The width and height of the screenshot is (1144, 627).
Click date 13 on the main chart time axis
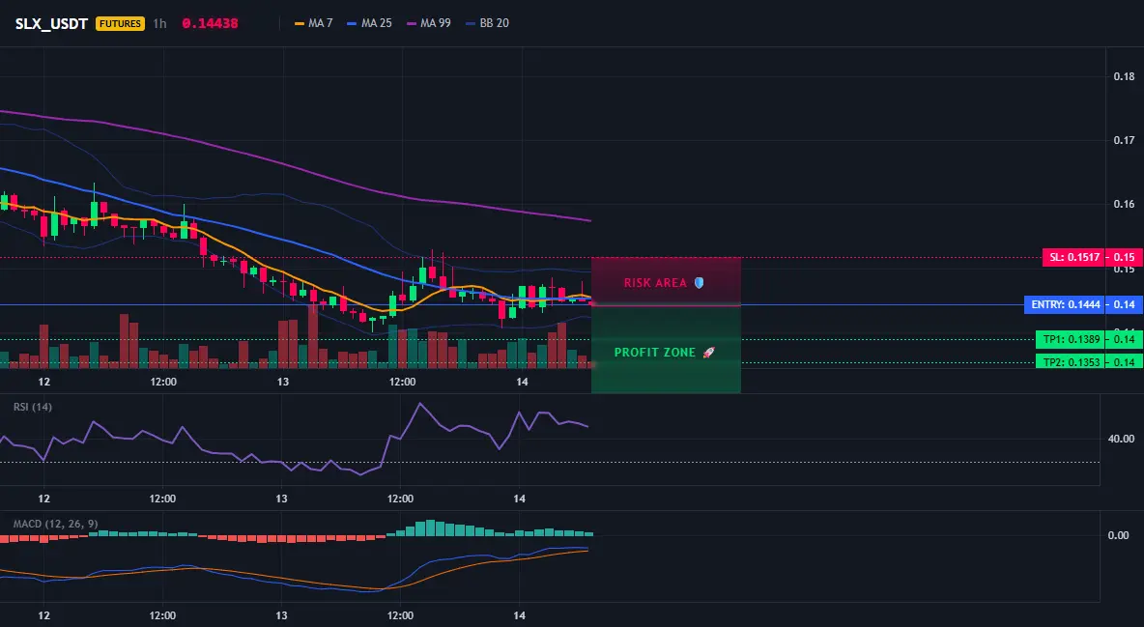[283, 382]
